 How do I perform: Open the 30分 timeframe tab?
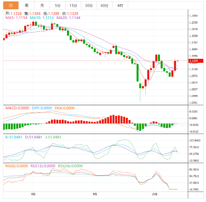[89, 6]
